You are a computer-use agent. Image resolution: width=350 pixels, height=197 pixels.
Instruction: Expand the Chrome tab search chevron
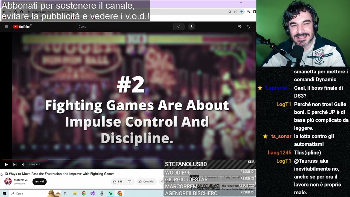pos(241,3)
